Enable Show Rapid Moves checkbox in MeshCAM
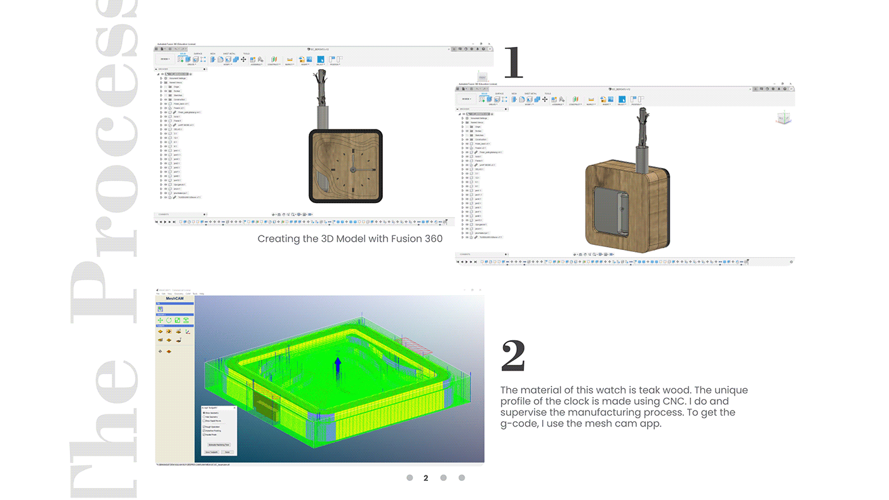The width and height of the screenshot is (889, 500). pyautogui.click(x=204, y=421)
